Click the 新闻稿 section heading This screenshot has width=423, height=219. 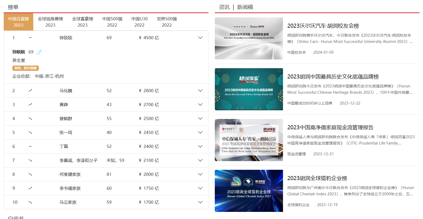(x=245, y=7)
